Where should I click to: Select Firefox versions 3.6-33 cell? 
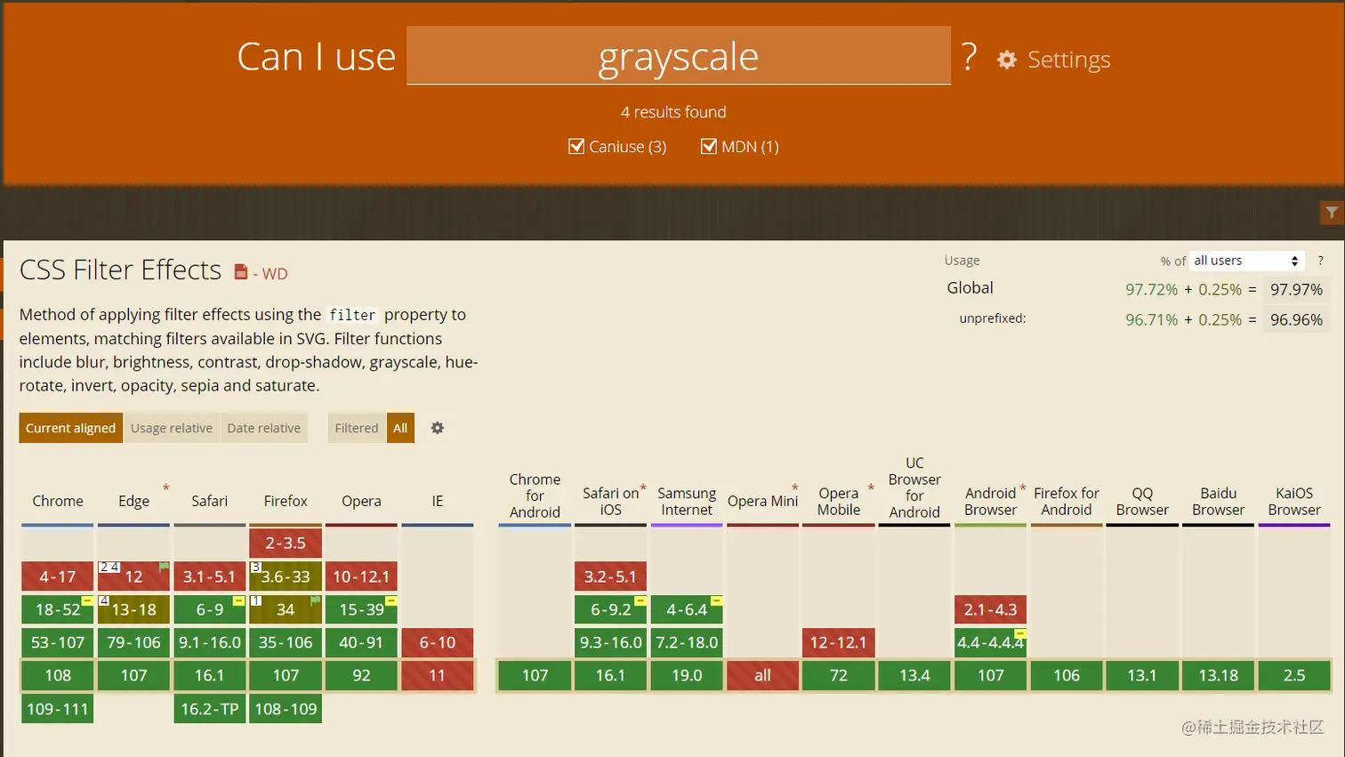pyautogui.click(x=286, y=576)
